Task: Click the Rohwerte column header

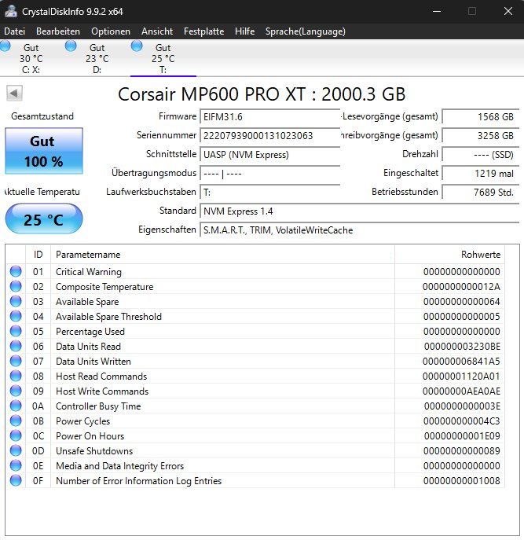Action: [x=449, y=255]
